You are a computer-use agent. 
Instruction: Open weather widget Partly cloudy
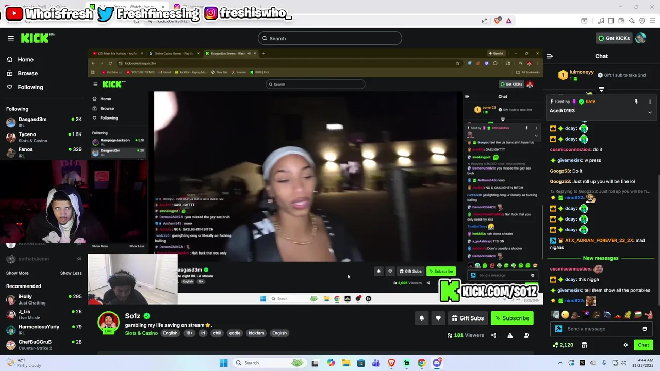23,363
